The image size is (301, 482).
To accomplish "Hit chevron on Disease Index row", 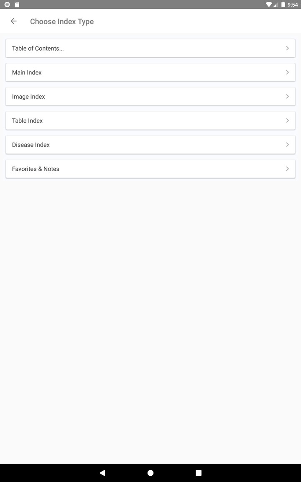I will point(287,145).
